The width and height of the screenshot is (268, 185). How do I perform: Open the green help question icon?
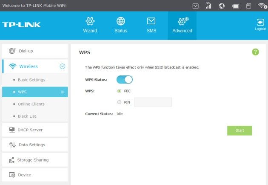coord(256,52)
